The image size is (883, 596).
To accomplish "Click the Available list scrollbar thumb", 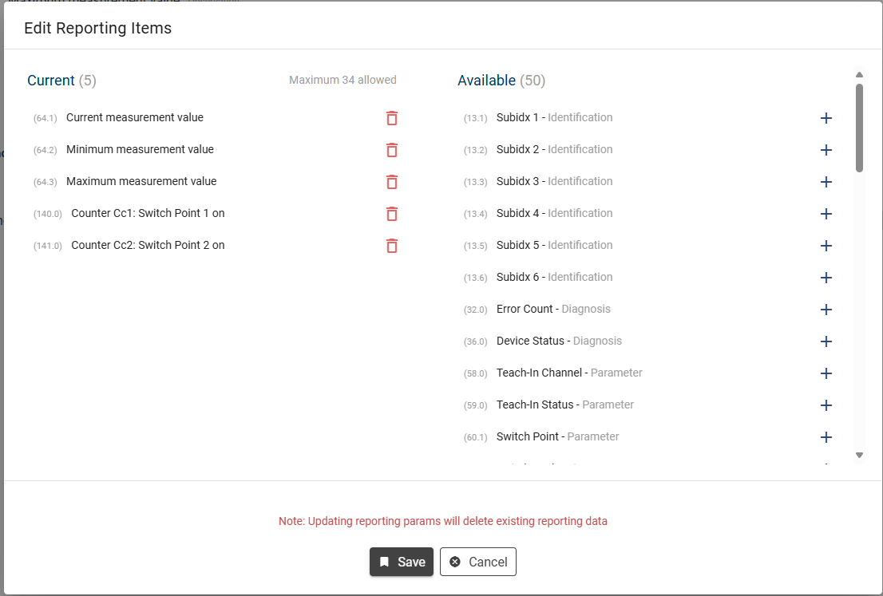I will click(859, 128).
